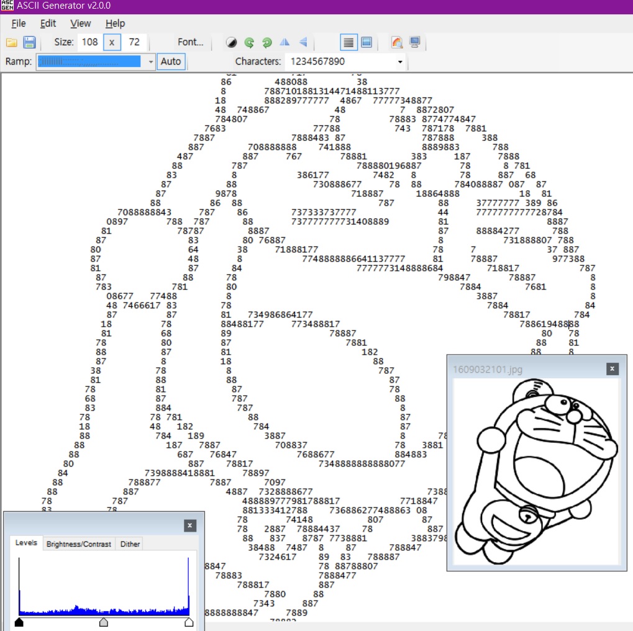Click the Font... button
This screenshot has height=631, width=633.
tap(190, 42)
